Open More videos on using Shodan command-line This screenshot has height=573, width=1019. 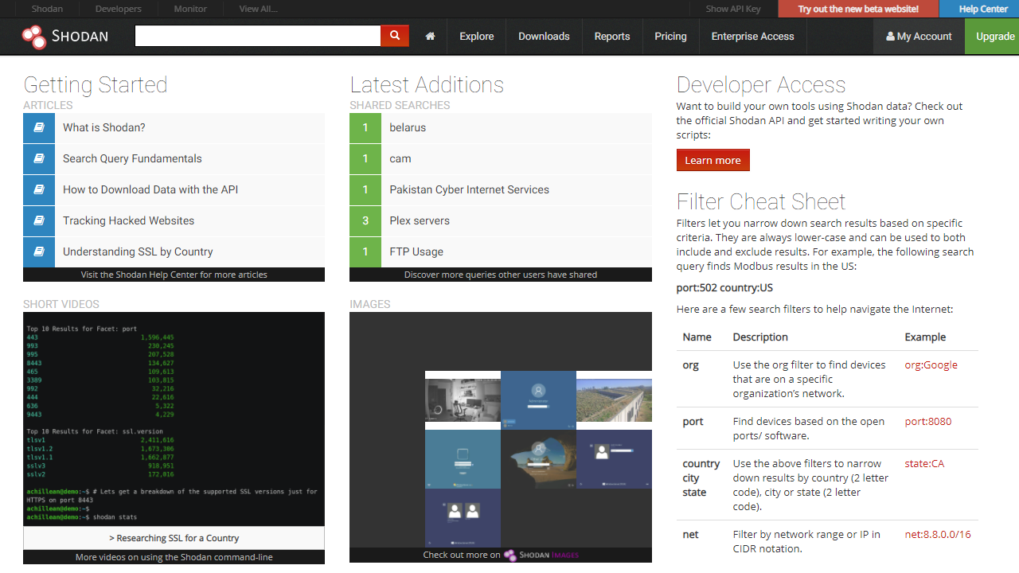point(174,557)
